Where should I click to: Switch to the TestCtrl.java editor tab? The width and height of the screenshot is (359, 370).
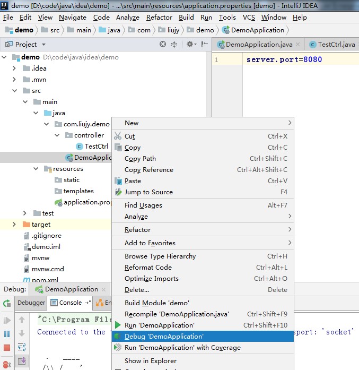pos(332,45)
